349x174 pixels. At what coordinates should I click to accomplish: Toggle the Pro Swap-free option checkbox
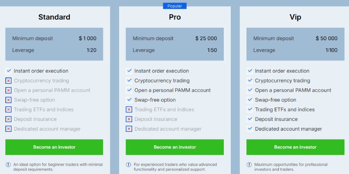coord(129,100)
